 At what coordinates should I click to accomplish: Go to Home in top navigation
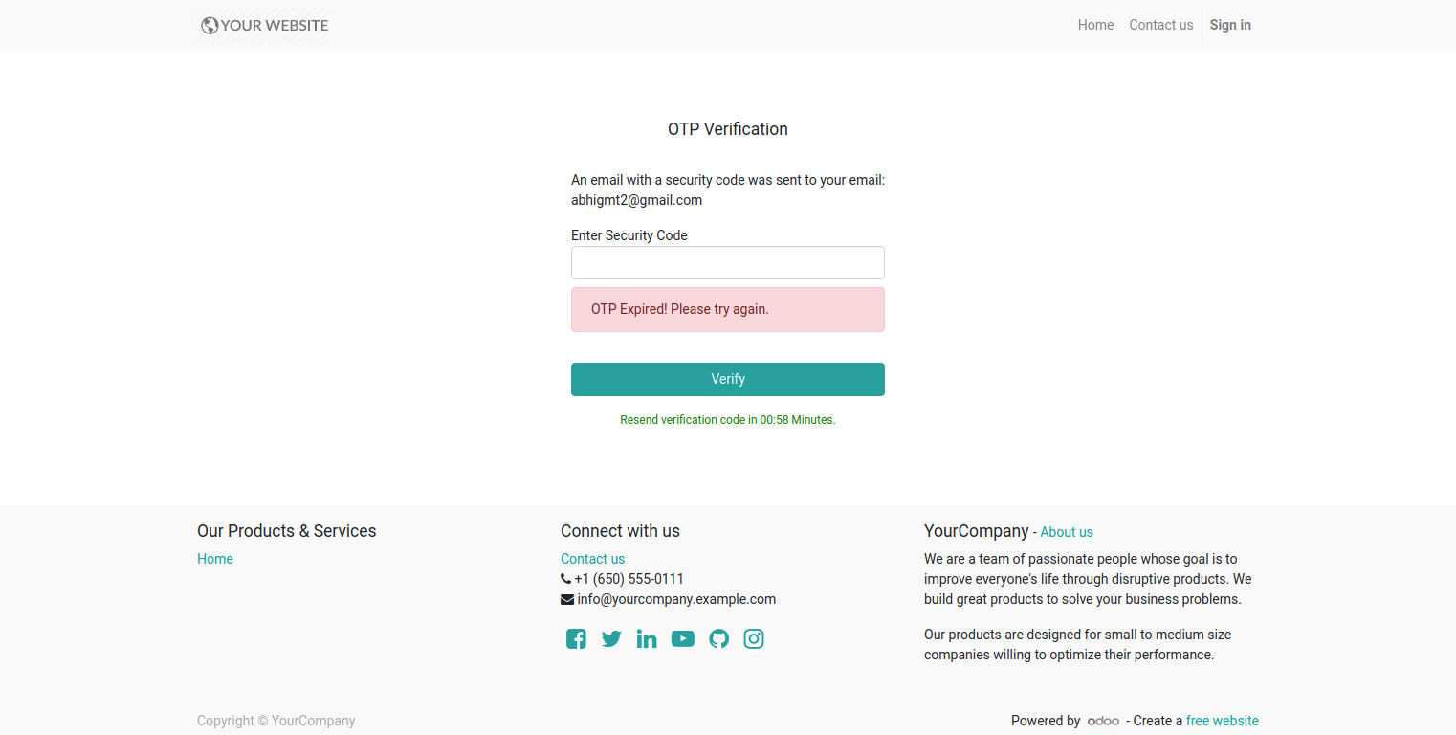(x=1095, y=25)
